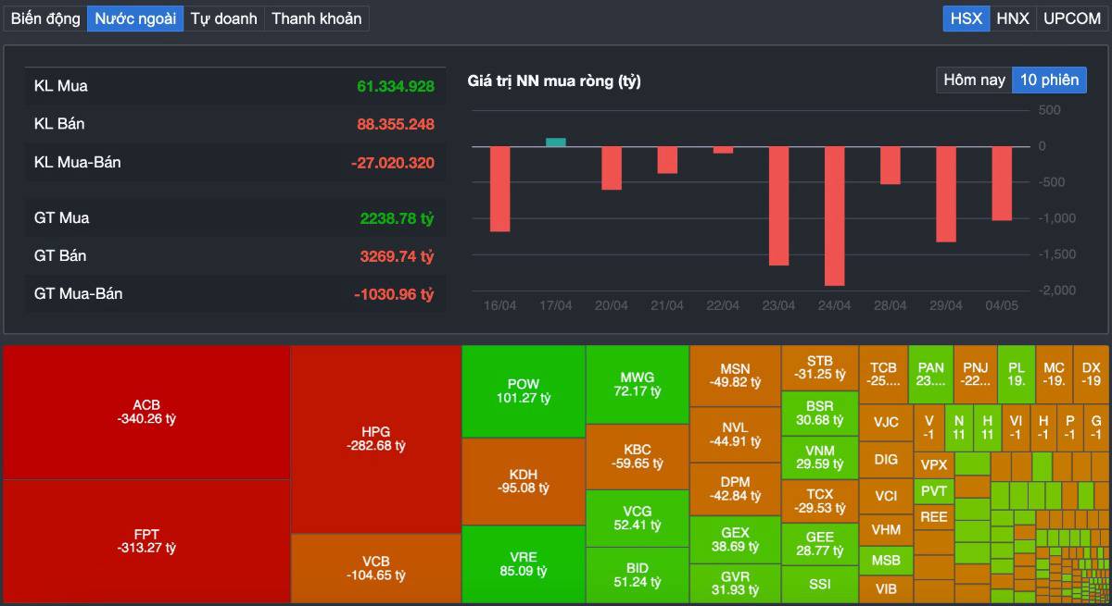Switch to the Biến động tab
The image size is (1112, 606).
tap(45, 19)
